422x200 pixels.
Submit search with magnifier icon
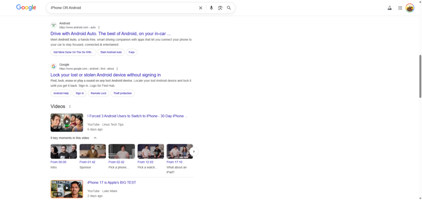229,8
